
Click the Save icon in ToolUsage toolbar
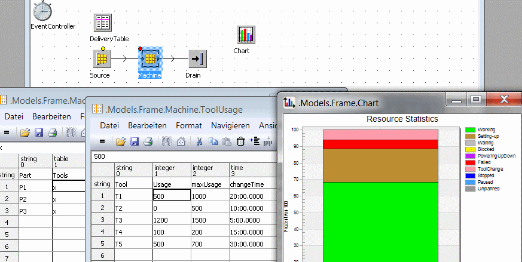coord(135,141)
